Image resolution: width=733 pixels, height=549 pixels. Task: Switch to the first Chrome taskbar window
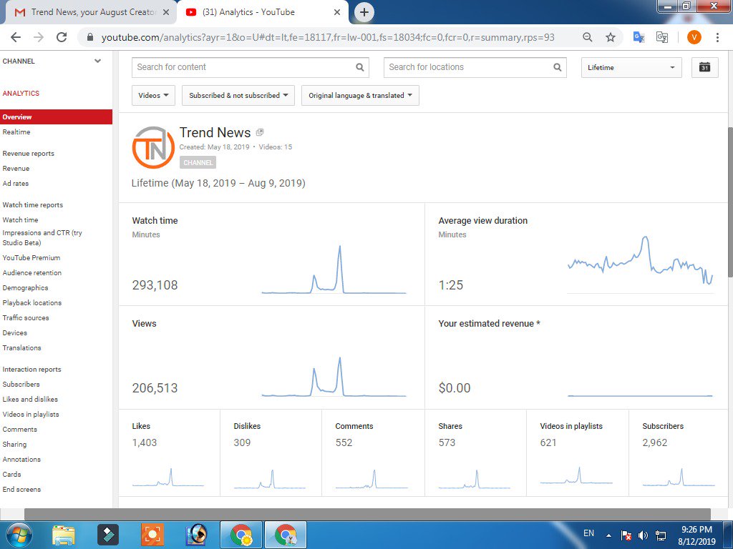(241, 535)
